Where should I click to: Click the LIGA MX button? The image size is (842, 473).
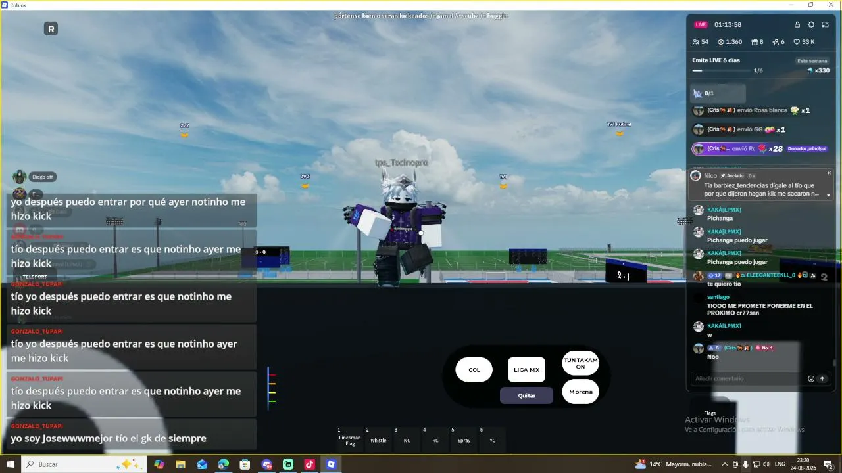(526, 370)
